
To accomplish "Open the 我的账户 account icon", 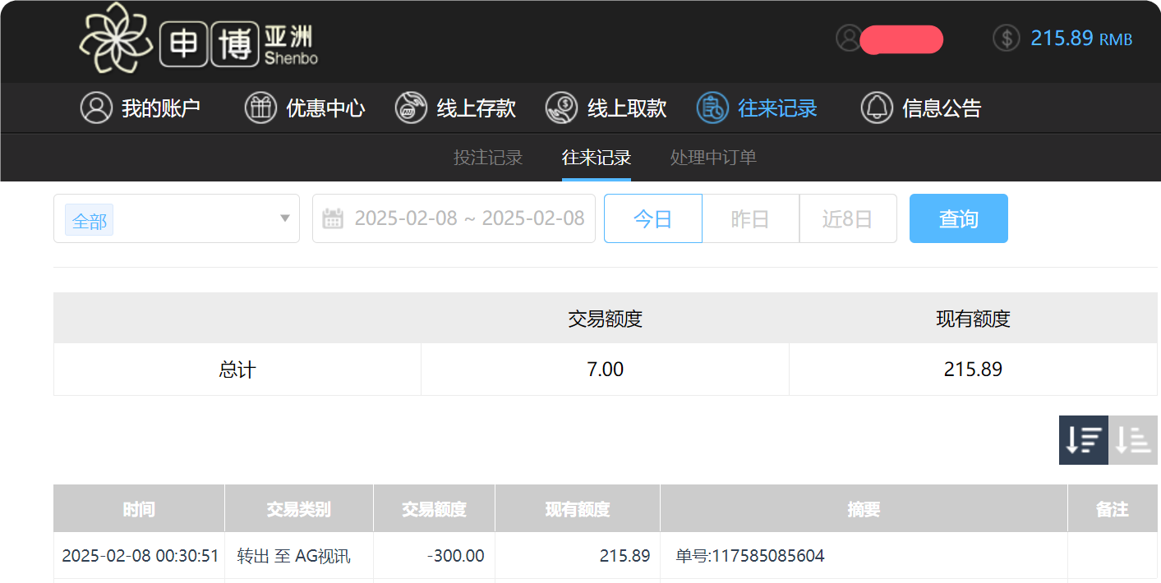I will click(x=96, y=108).
